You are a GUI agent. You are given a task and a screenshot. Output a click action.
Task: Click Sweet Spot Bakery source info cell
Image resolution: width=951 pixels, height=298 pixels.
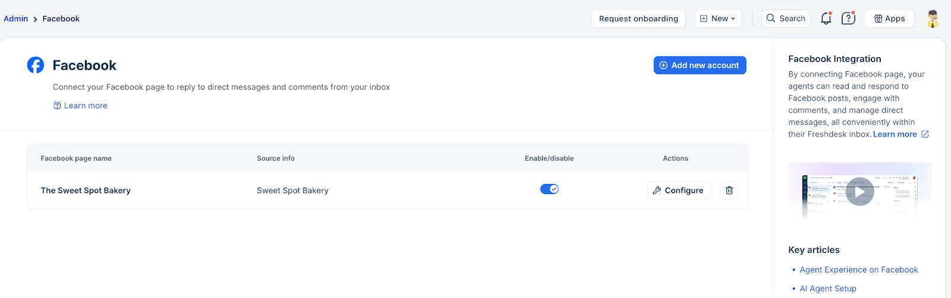coord(292,191)
